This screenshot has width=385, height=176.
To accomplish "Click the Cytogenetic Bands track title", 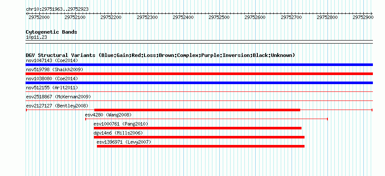I will click(x=51, y=32).
